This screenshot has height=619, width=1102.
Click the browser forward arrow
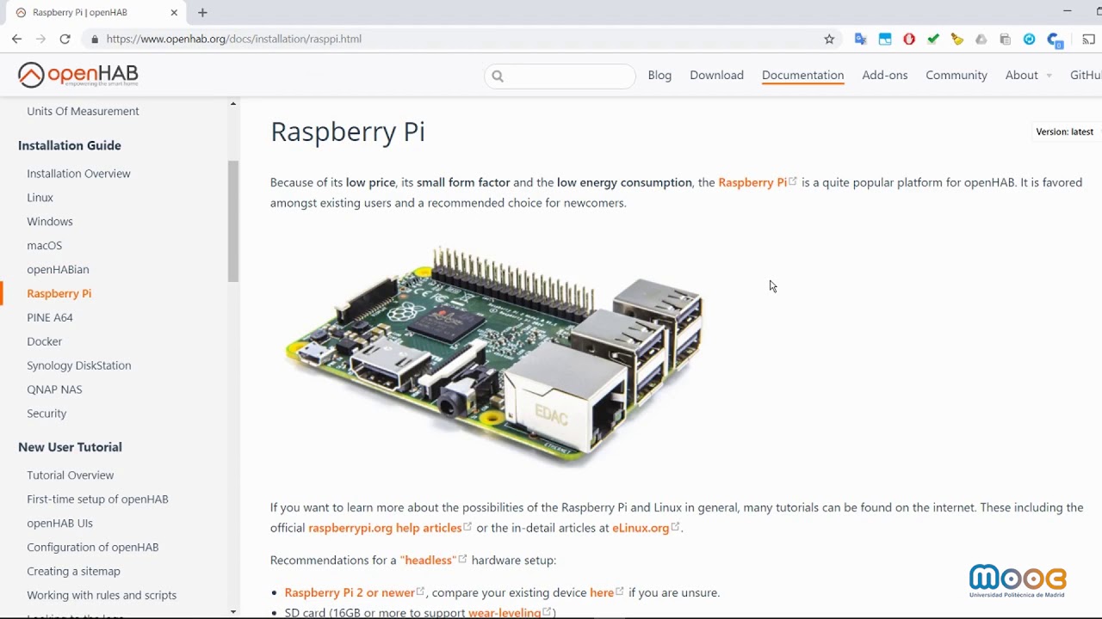coord(40,39)
